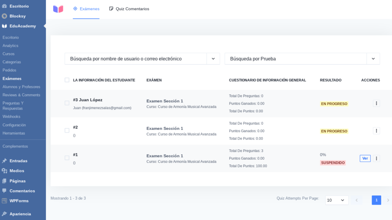Click the WPForms sidebar icon
The width and height of the screenshot is (392, 220).
coord(4,201)
